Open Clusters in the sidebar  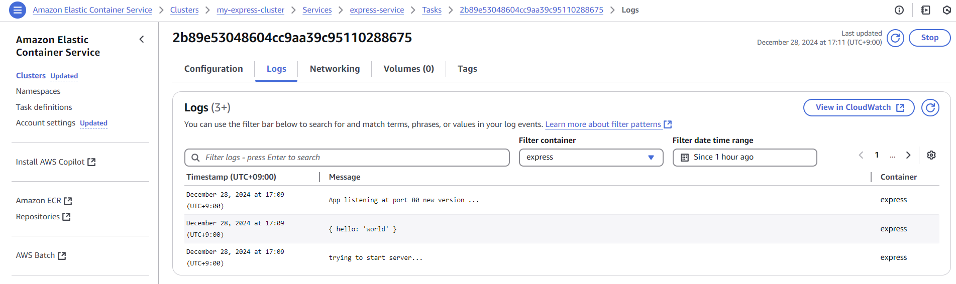click(31, 76)
